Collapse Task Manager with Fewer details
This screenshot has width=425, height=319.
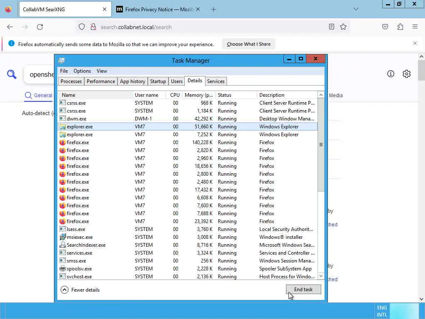click(80, 290)
